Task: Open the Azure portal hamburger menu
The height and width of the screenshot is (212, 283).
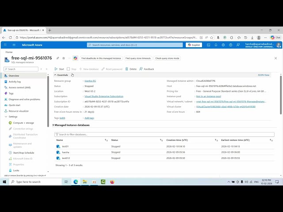Action: pos(14,45)
